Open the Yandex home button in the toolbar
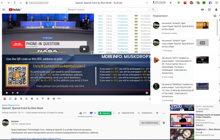220x140 pixels. [x=14, y=3]
